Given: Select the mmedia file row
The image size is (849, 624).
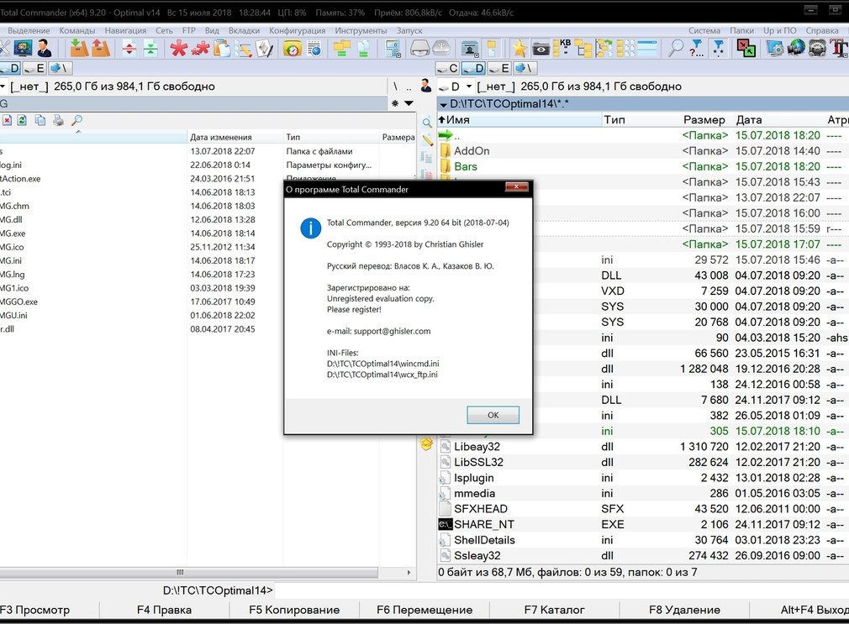Looking at the screenshot, I should [x=641, y=494].
